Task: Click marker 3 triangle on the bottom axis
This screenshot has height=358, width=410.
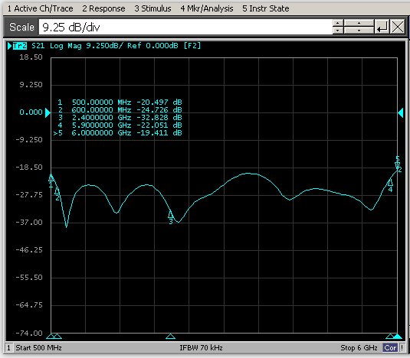Action: click(170, 336)
